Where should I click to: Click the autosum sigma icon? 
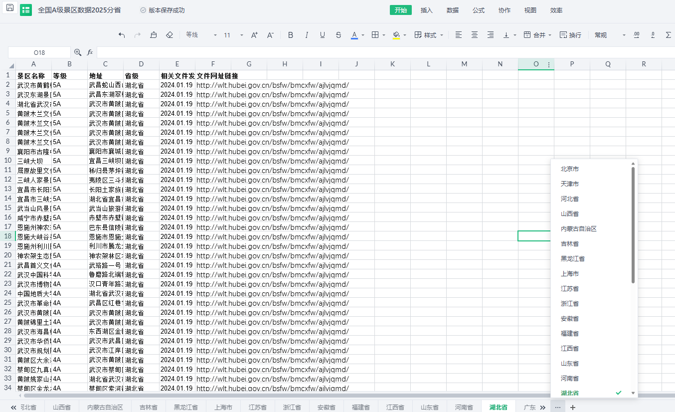click(669, 35)
